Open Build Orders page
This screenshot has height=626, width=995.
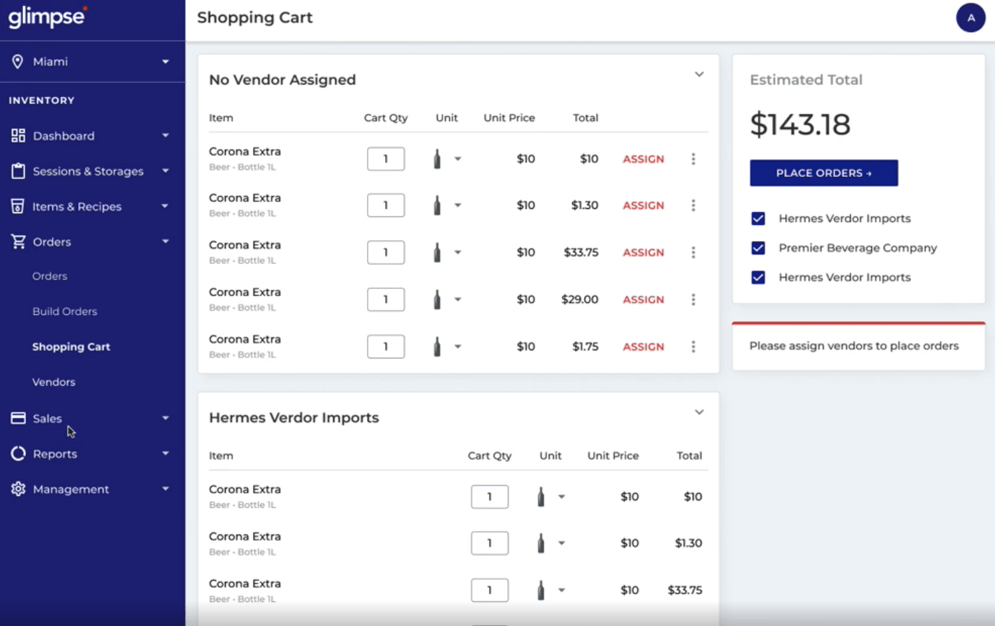tap(65, 312)
